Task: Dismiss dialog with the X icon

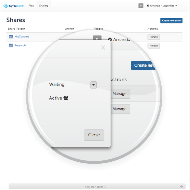Action: [103, 47]
